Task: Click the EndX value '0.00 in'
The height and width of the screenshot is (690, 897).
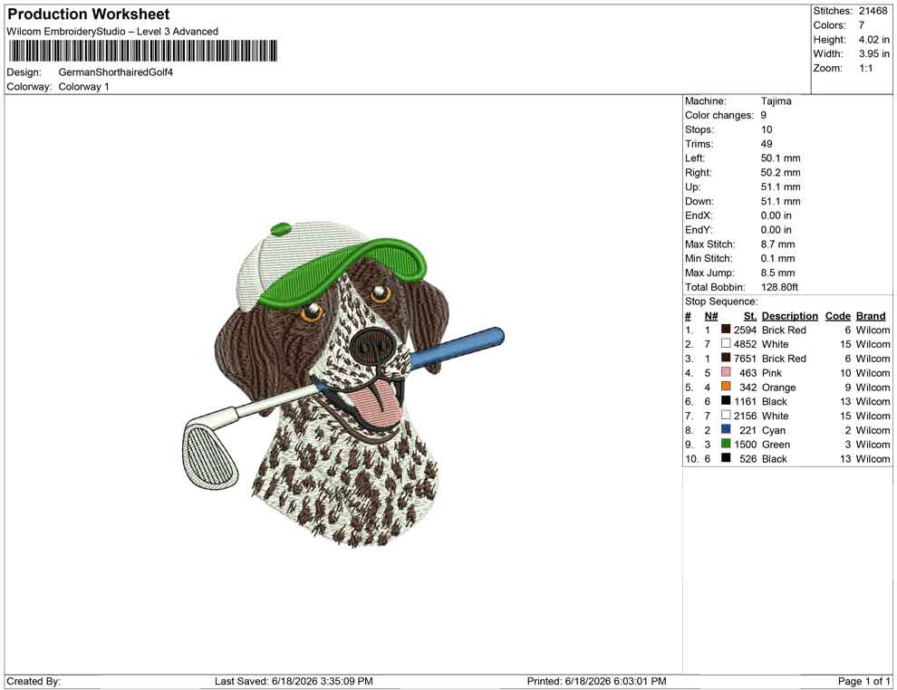Action: point(776,216)
